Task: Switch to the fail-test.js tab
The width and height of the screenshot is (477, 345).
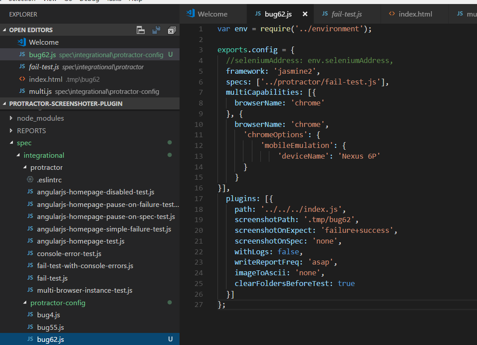Action: click(347, 14)
